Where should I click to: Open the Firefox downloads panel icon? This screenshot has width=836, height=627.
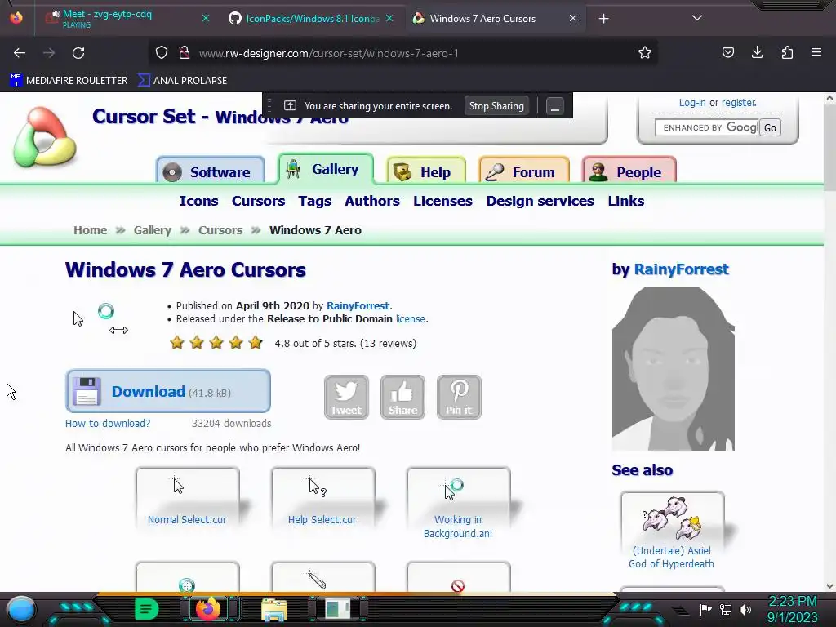[757, 53]
